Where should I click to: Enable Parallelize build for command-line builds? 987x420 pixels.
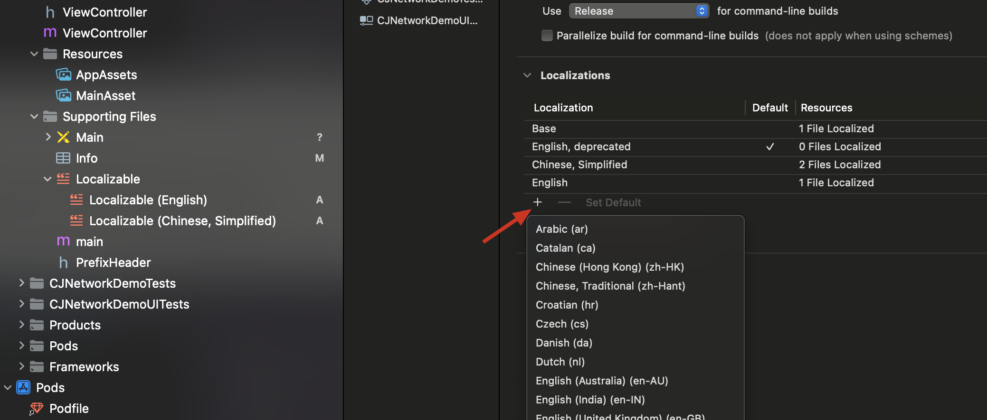[547, 36]
